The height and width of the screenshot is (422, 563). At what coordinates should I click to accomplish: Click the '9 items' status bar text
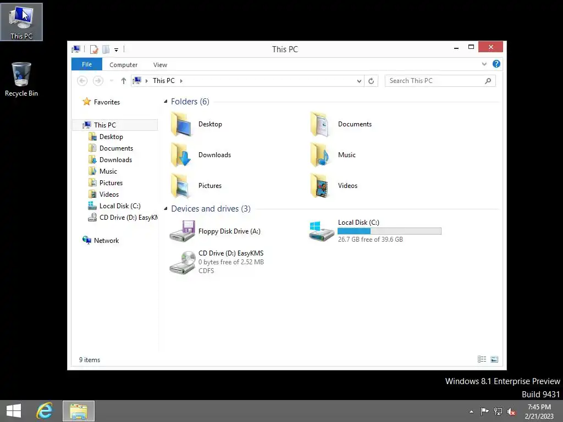[x=90, y=360]
